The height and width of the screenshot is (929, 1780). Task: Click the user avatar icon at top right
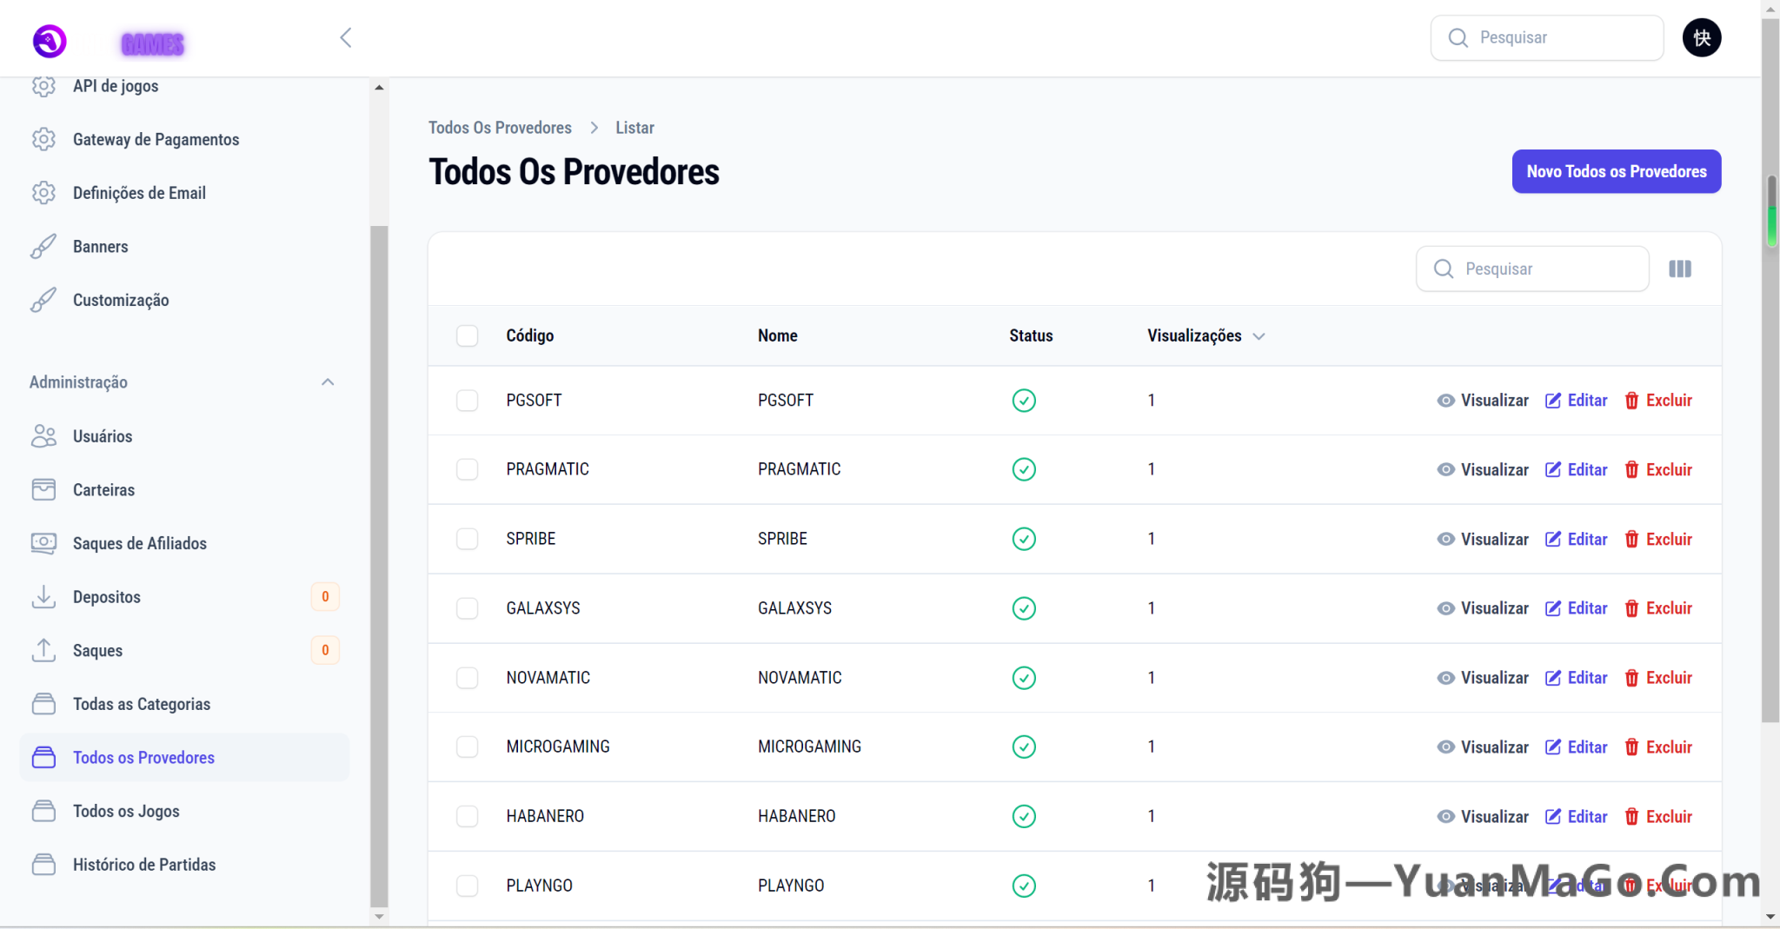click(1701, 38)
